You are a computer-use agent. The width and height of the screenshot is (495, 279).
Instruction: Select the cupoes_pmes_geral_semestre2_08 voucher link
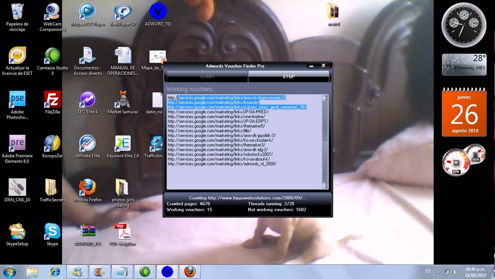click(x=237, y=107)
